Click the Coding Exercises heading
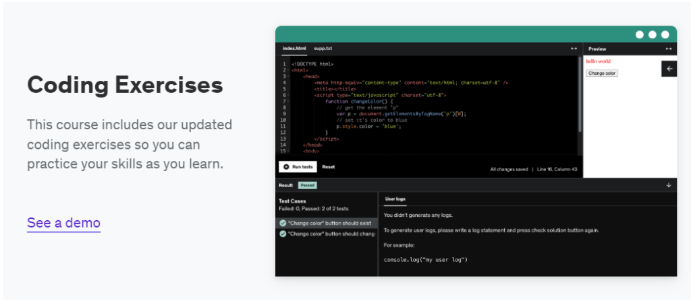Screen dimensions: 691x303 [125, 86]
